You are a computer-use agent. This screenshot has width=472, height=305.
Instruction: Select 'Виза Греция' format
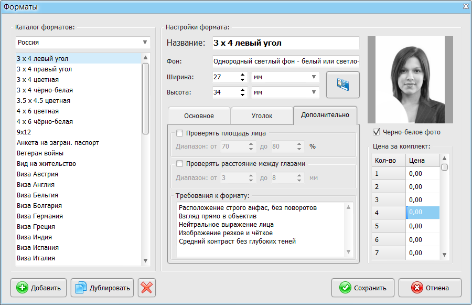pyautogui.click(x=79, y=227)
